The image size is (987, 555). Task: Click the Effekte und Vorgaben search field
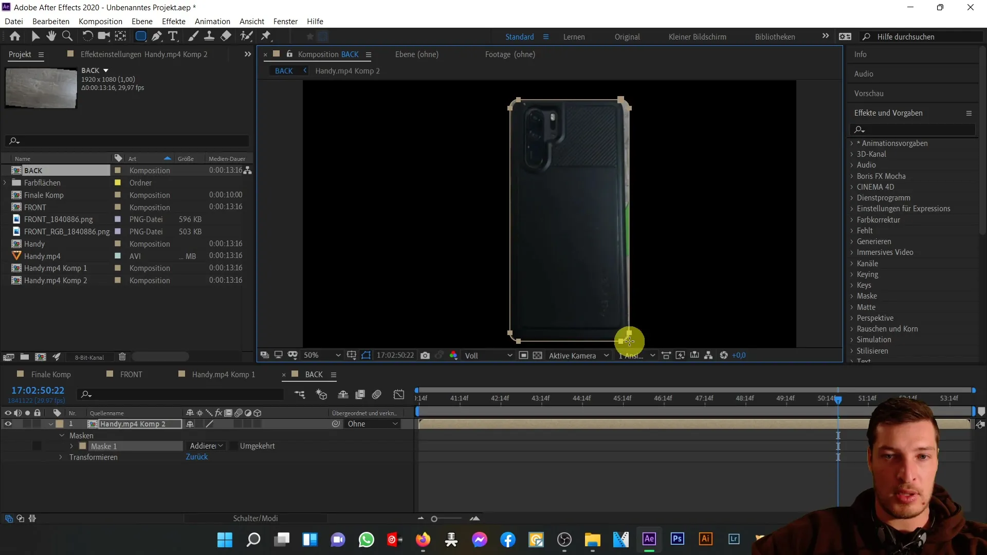[912, 129]
